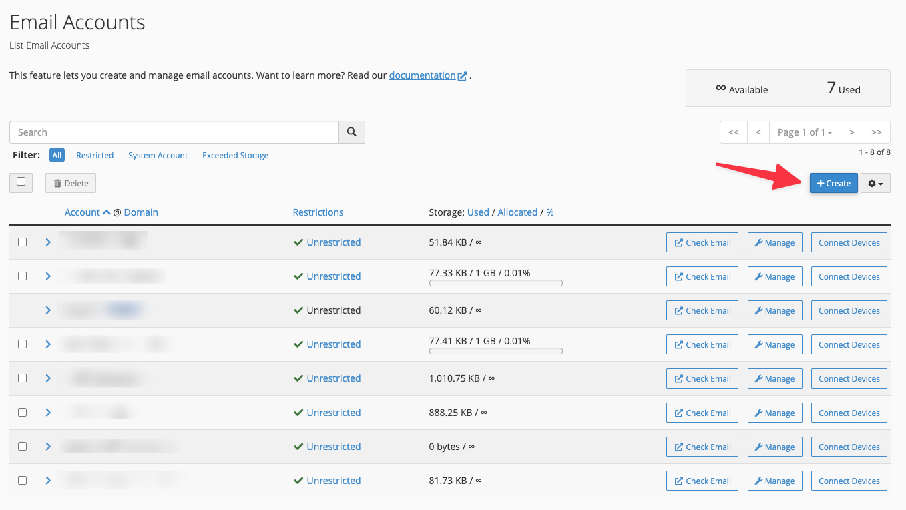
Task: Connect Devices for the 81.73 KB account
Action: click(849, 481)
